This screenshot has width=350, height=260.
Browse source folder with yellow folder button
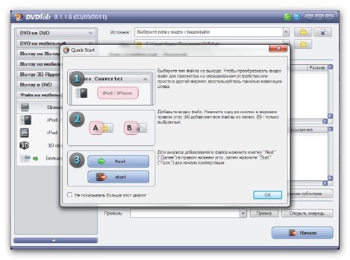point(303,32)
